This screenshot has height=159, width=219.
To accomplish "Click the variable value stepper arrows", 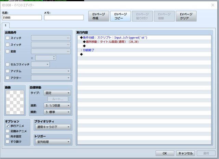I will pyautogui.click(x=54, y=58).
